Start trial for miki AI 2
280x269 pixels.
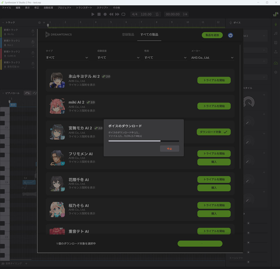[214, 106]
